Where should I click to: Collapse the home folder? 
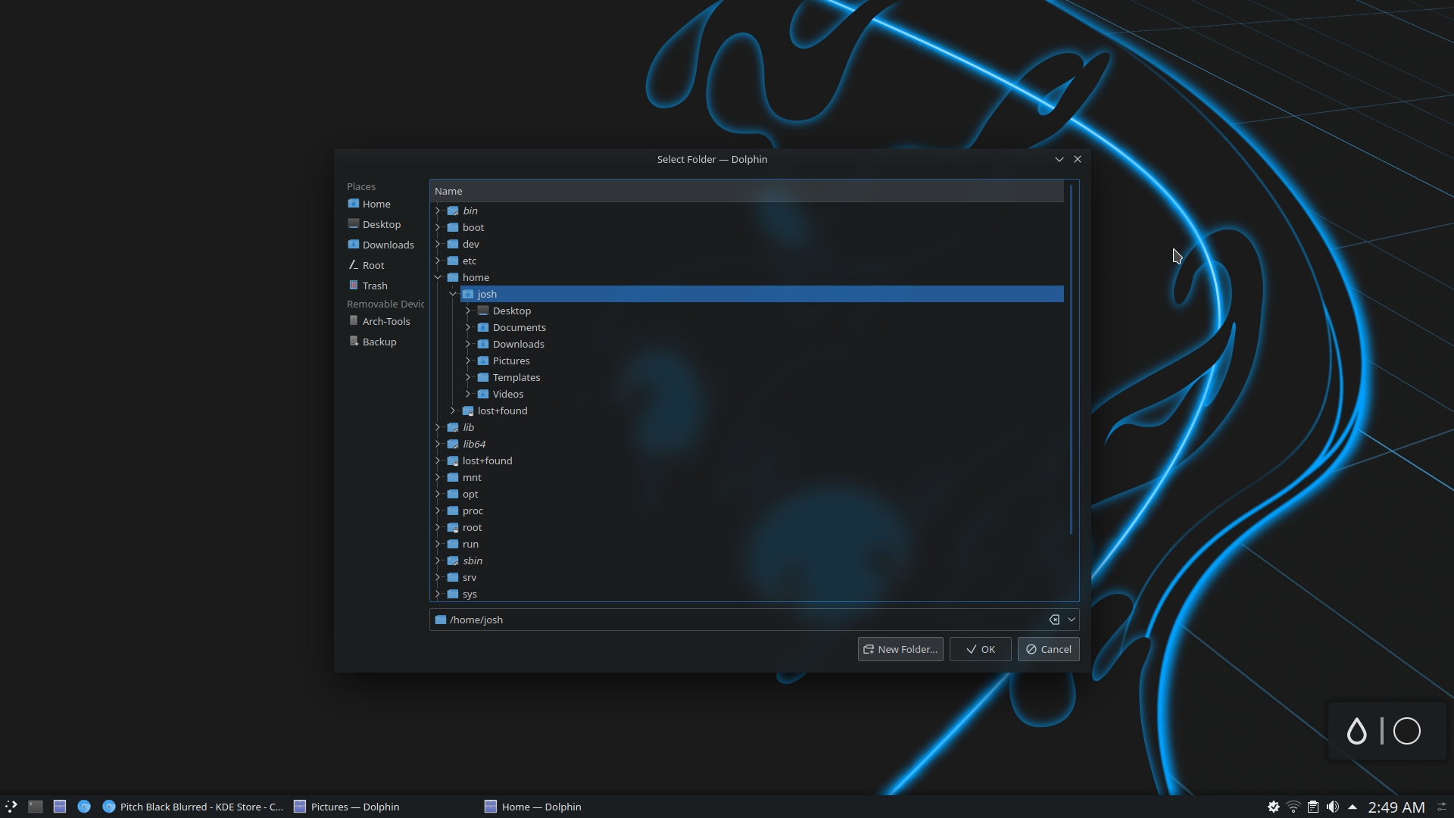438,277
